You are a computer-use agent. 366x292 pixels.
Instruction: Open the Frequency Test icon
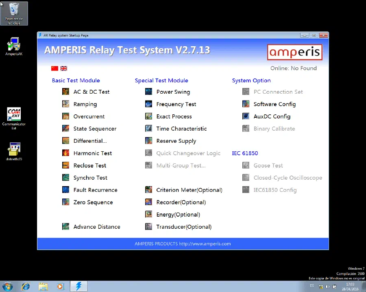click(148, 104)
